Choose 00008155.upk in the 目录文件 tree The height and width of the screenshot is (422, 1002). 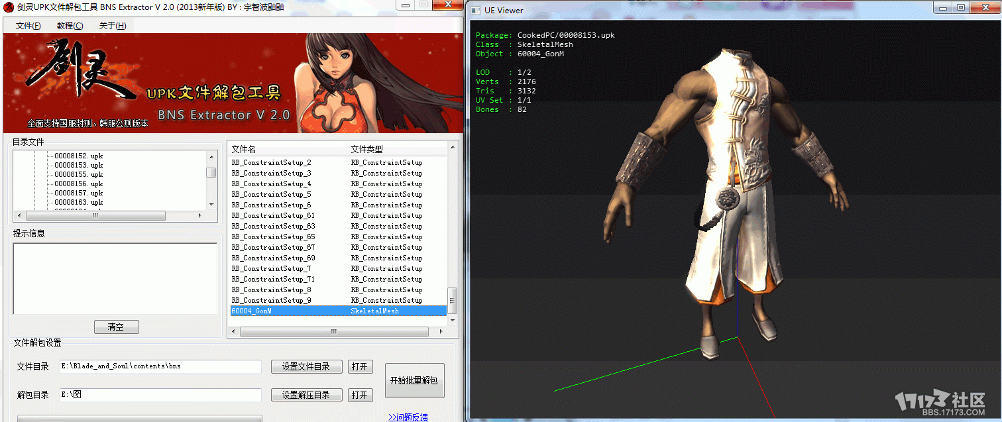coord(79,174)
